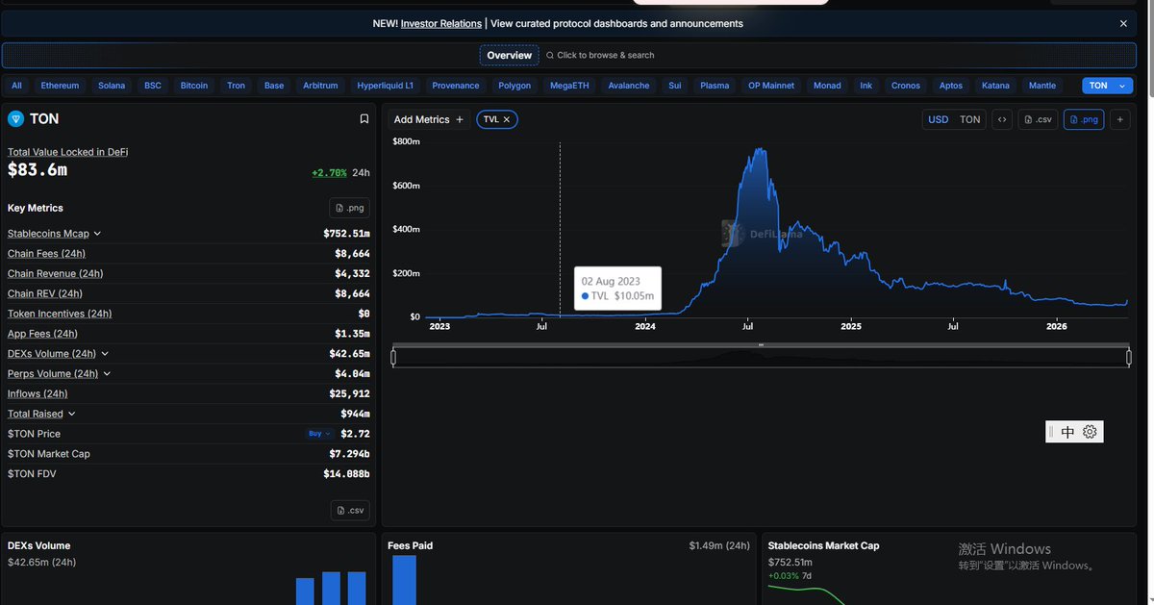Open App Fees (24h) link
This screenshot has height=605, width=1154.
(42, 334)
